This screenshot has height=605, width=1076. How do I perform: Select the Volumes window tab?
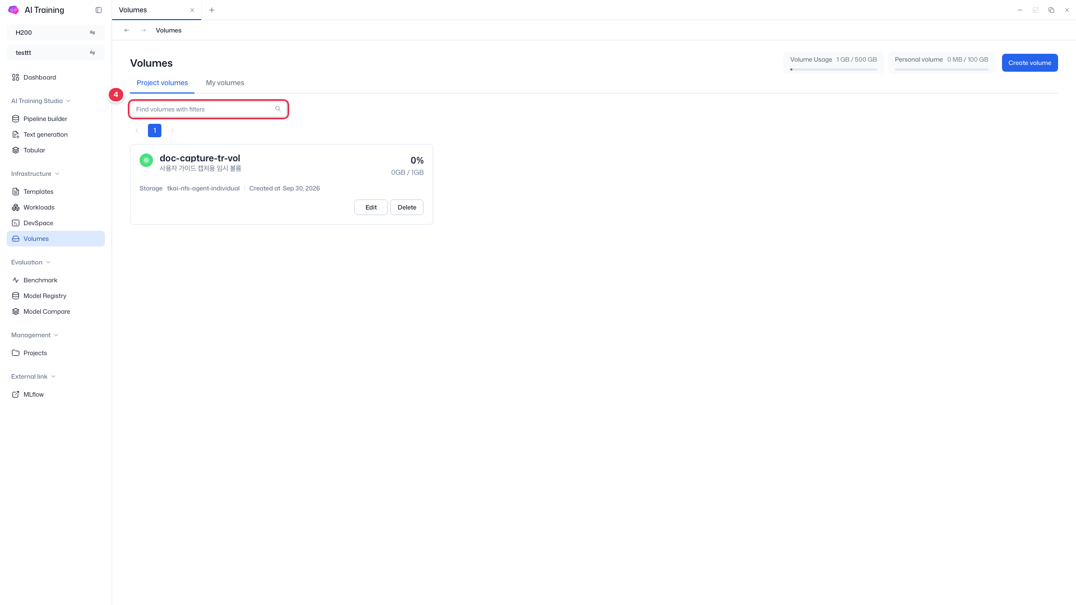tap(156, 10)
